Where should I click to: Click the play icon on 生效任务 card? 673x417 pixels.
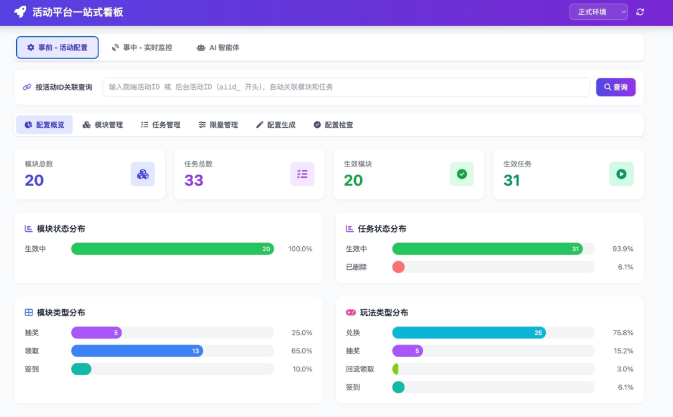coord(621,174)
